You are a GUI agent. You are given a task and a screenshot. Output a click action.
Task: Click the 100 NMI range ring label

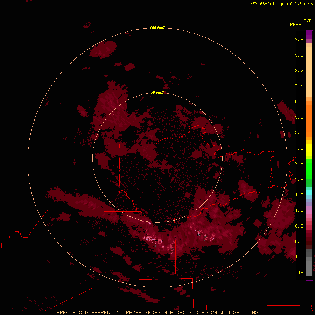point(157,28)
